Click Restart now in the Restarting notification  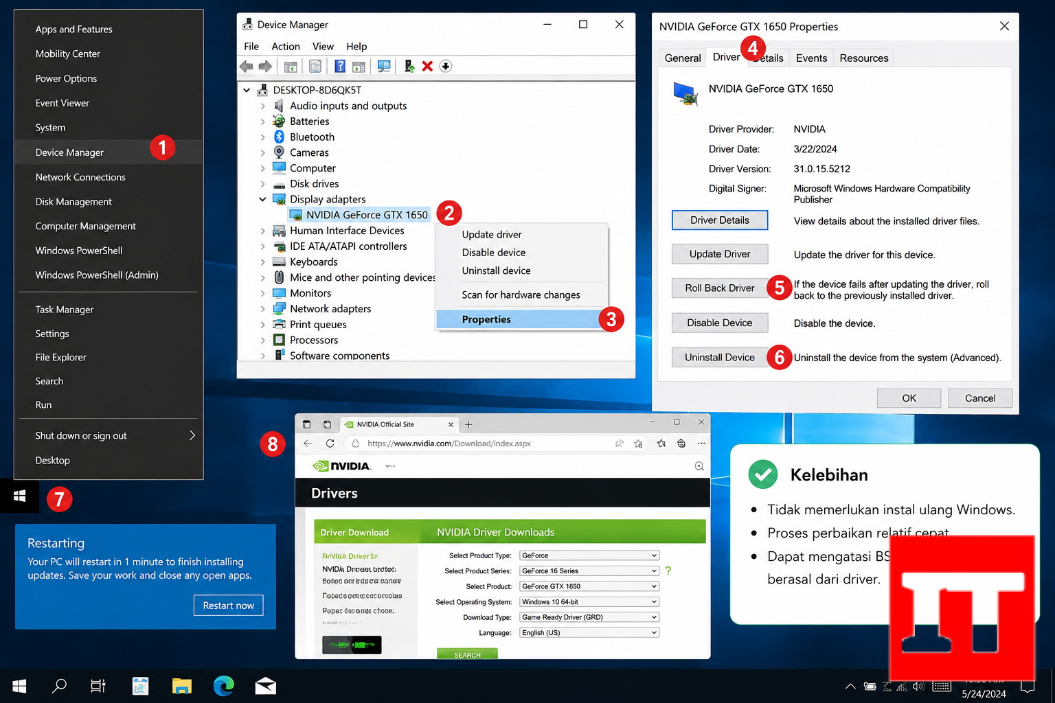coord(229,605)
